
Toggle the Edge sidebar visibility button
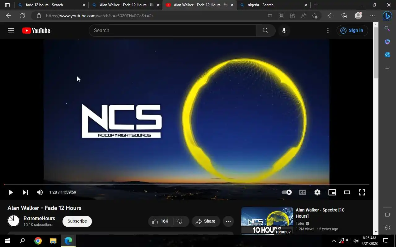[x=387, y=215]
